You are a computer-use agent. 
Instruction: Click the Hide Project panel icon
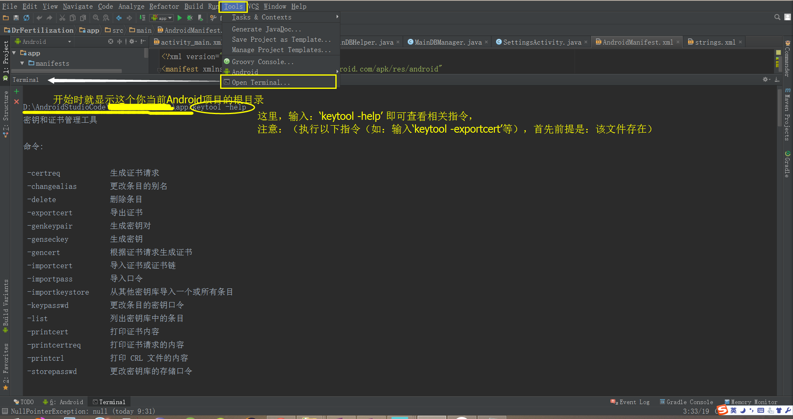143,41
